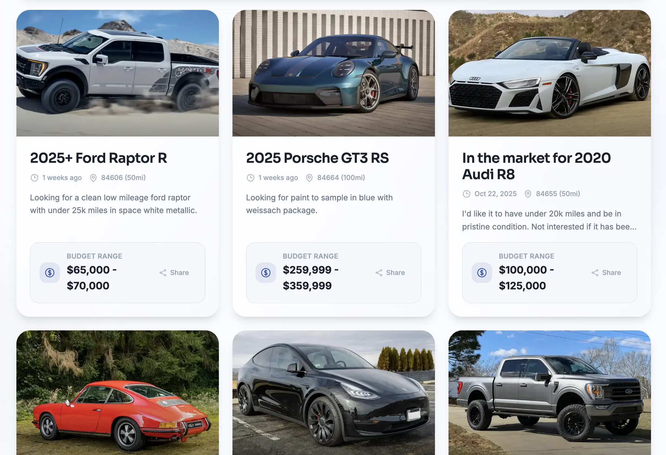Click the clock icon beside Oct 22, 2025
The width and height of the screenshot is (666, 455).
pyautogui.click(x=466, y=194)
